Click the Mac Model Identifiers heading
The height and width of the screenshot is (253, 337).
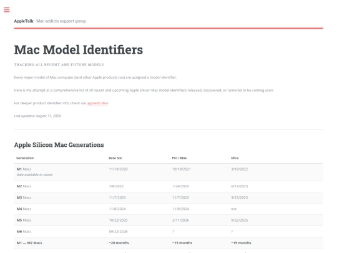click(79, 50)
